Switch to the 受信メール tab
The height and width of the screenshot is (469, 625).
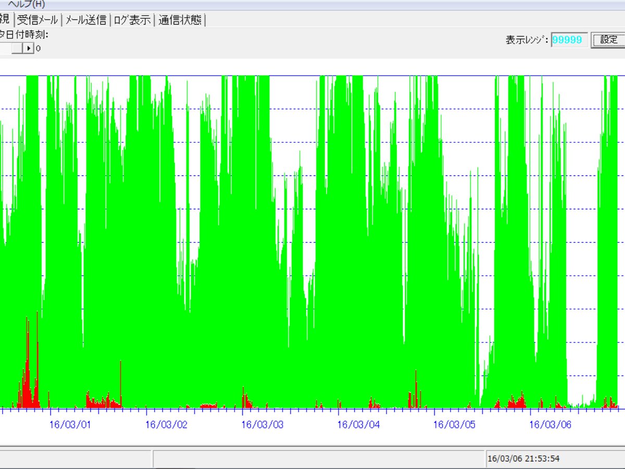point(37,20)
